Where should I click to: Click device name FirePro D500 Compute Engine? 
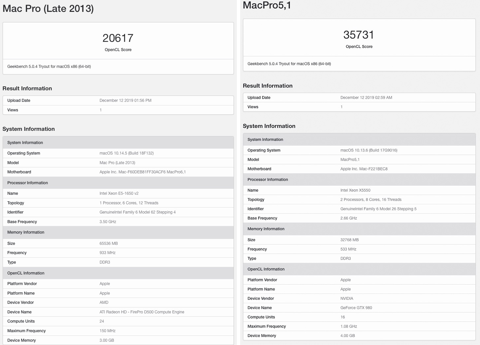(x=142, y=312)
